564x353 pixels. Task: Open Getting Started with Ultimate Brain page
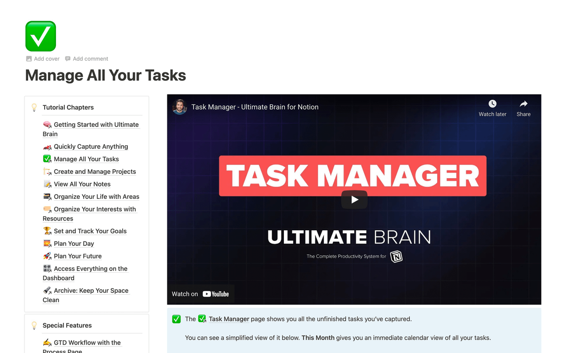96,125
